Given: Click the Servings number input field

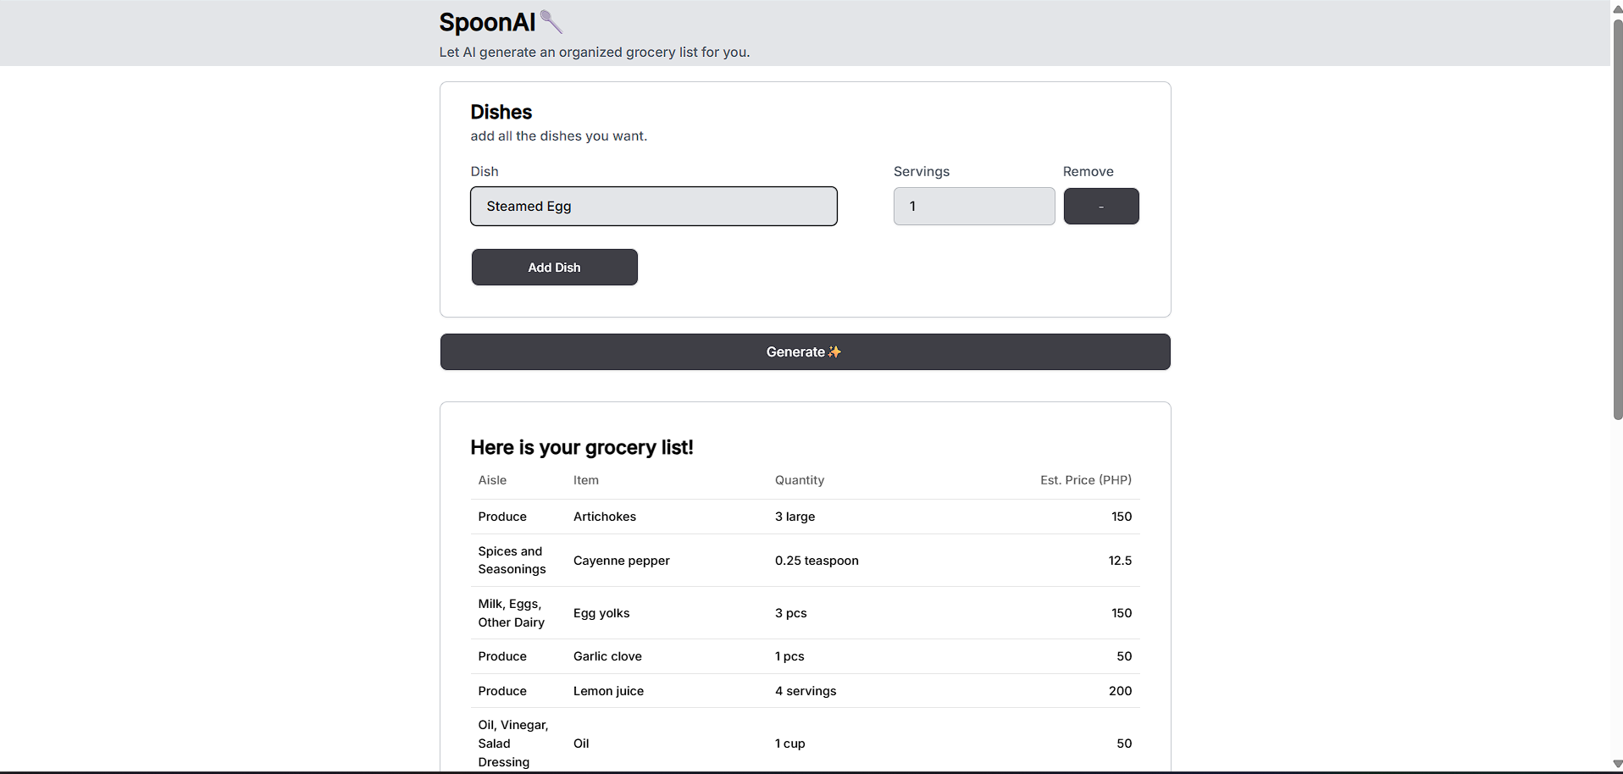Looking at the screenshot, I should click(x=973, y=207).
